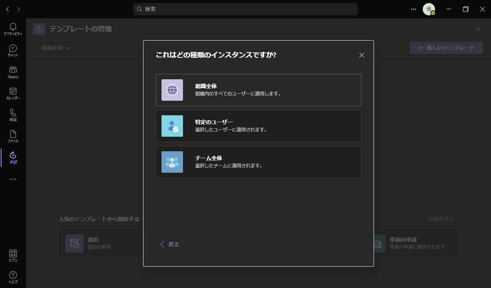
Task: Choose チーム全体 team-wide option
Action: coord(259,162)
